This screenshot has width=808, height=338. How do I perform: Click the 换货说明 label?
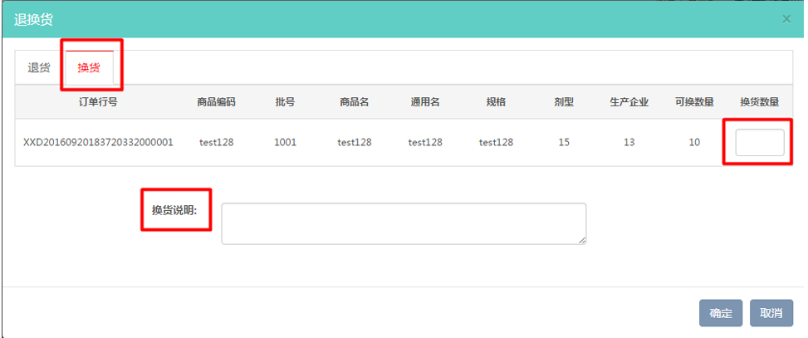click(x=174, y=210)
